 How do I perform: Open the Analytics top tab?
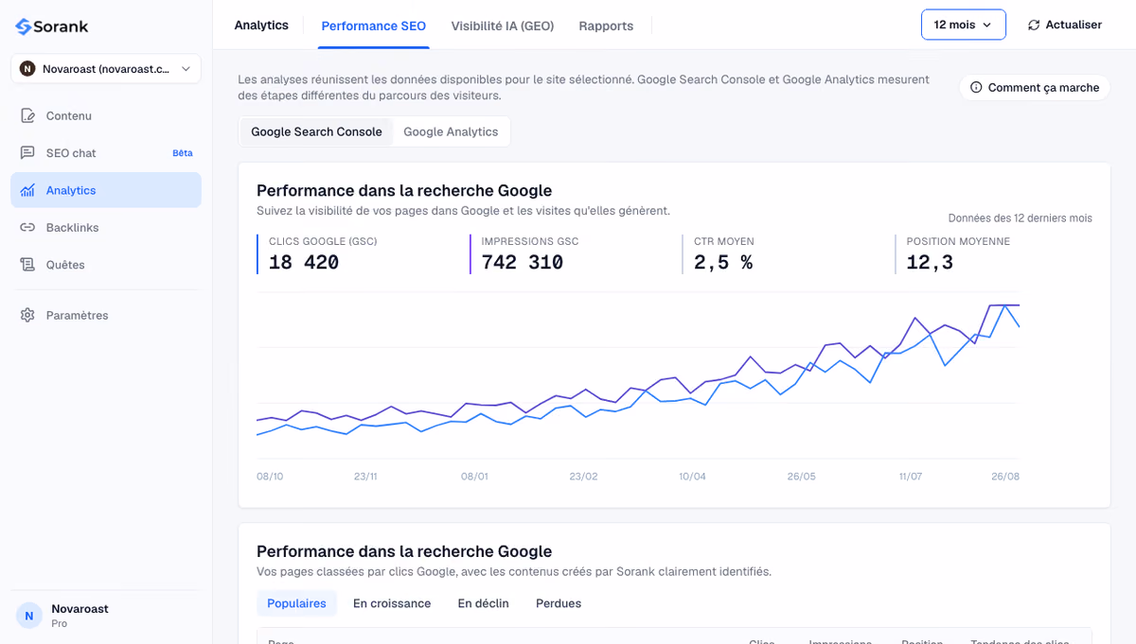click(x=261, y=26)
